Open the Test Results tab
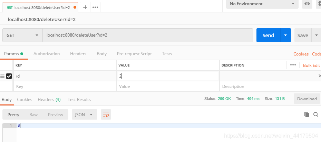Image resolution: width=321 pixels, height=142 pixels. pos(79,100)
